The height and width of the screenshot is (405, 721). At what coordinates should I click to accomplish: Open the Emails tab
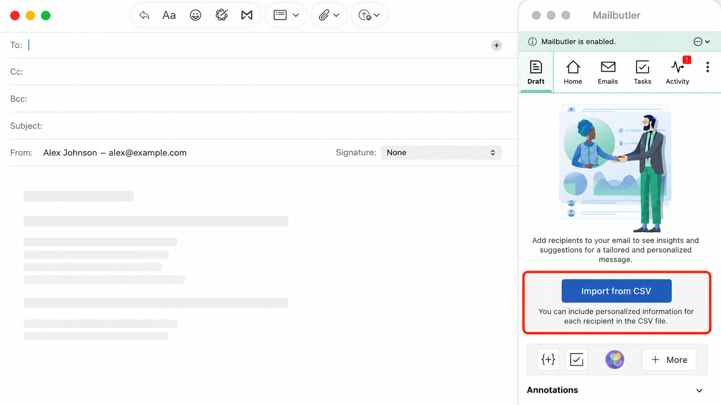click(x=608, y=72)
